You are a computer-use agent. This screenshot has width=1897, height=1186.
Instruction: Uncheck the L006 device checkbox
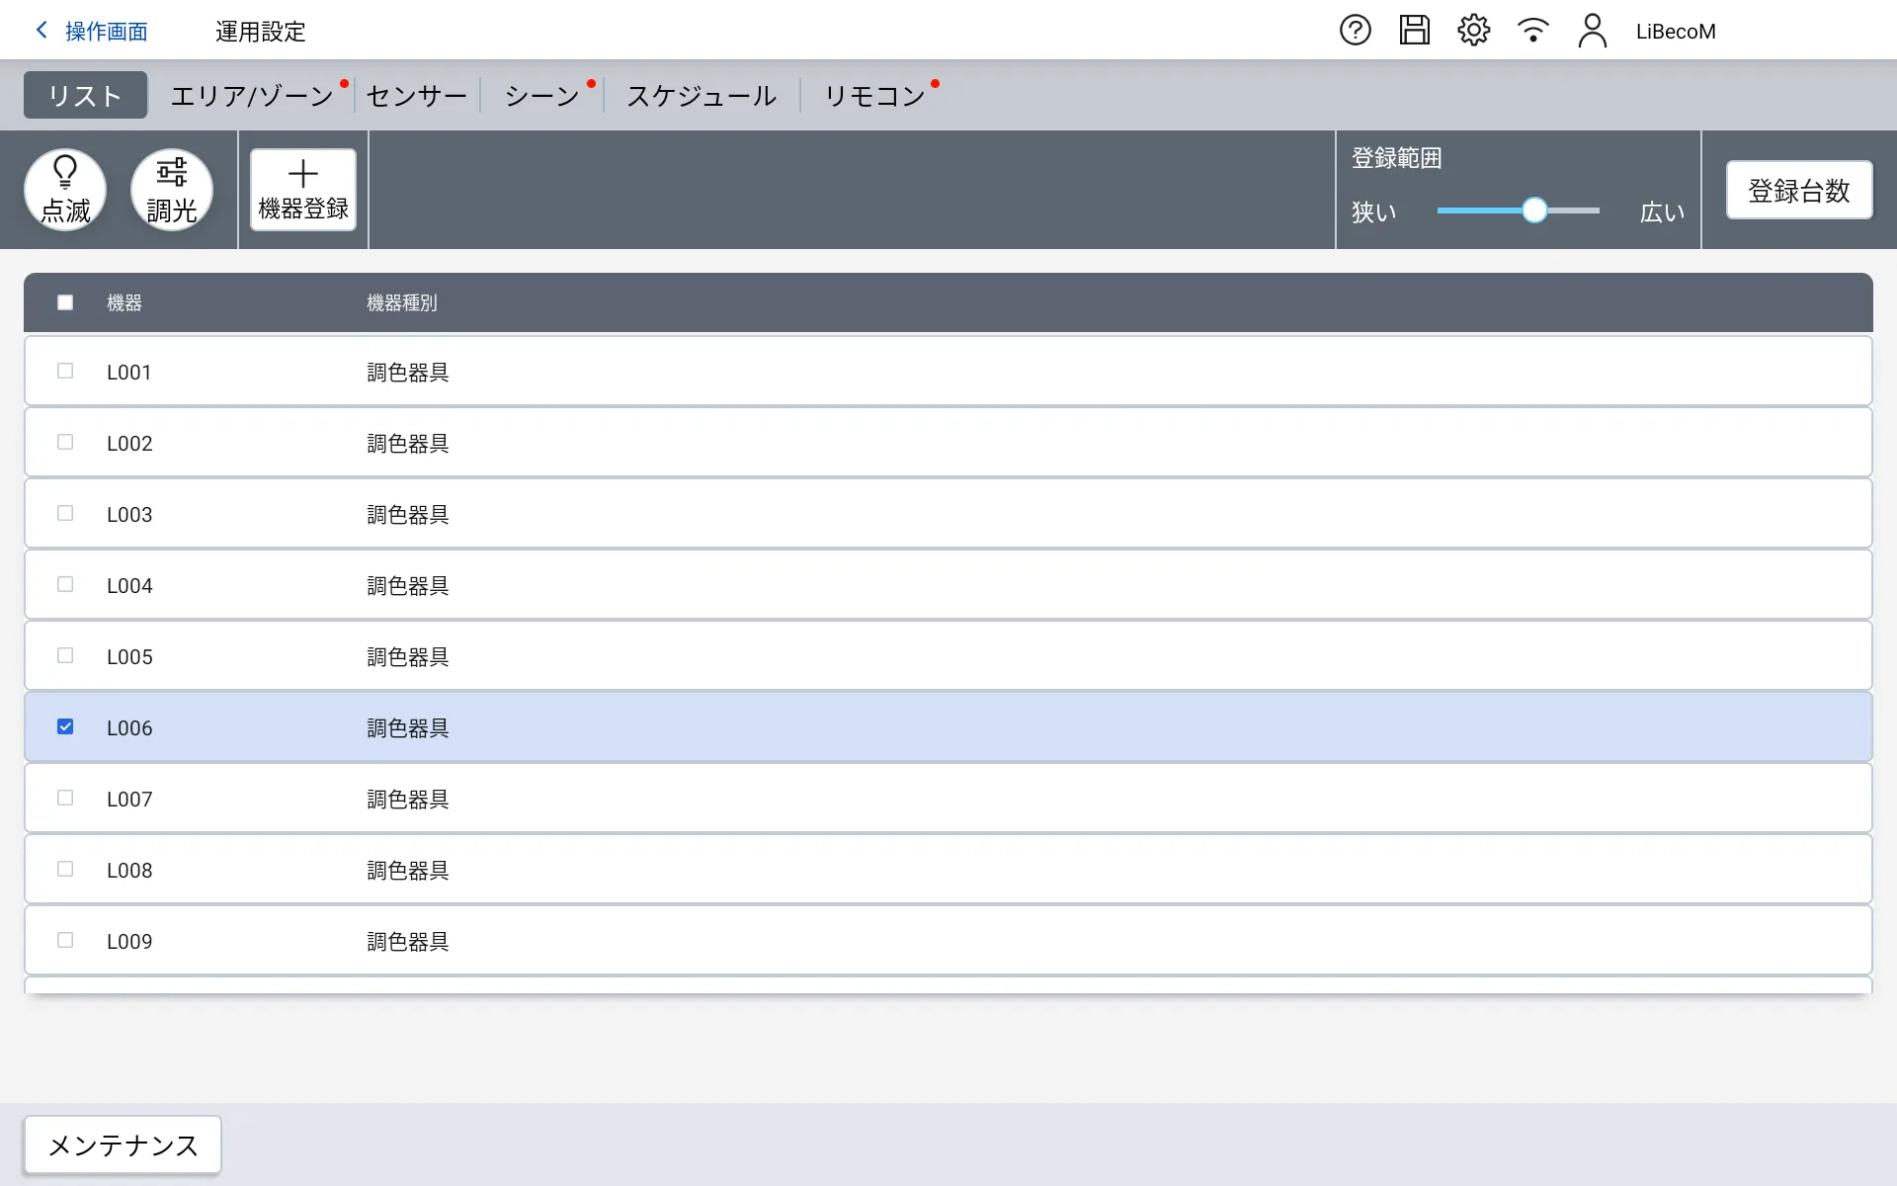(65, 726)
